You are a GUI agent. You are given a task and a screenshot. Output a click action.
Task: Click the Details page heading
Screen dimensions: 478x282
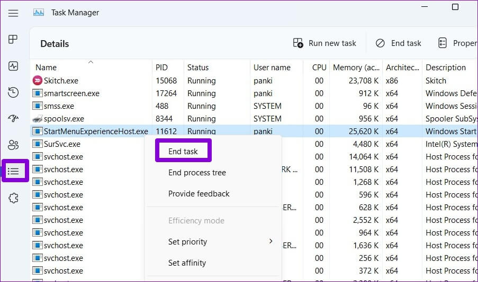[55, 44]
